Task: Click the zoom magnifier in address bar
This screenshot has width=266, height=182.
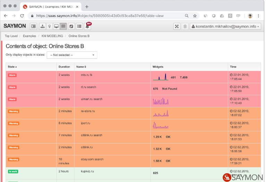Action: (186, 16)
